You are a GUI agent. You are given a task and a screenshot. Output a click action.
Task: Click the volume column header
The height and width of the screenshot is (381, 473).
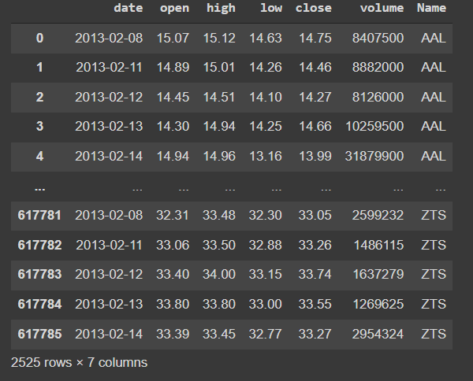(382, 8)
